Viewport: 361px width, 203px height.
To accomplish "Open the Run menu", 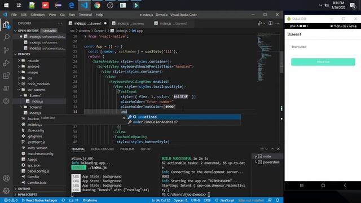I will click(72, 15).
